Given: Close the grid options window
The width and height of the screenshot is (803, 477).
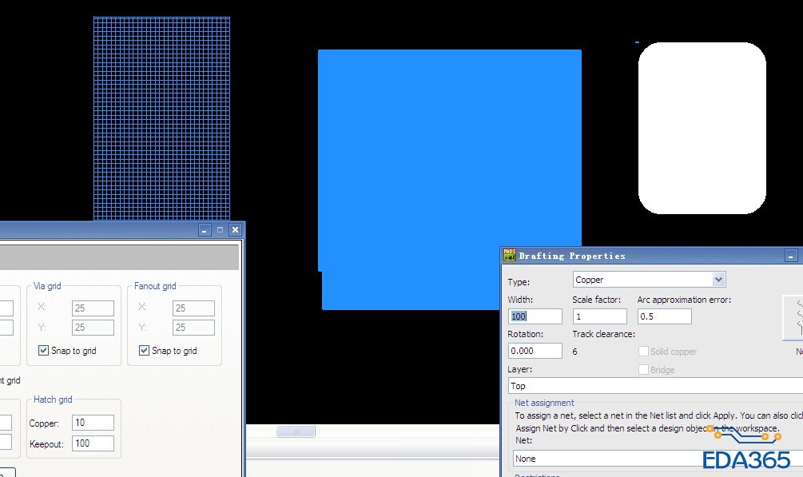Looking at the screenshot, I should [x=235, y=230].
